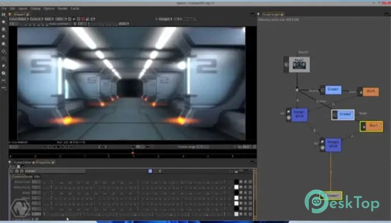The image size is (391, 223).
Task: Open the File menu
Action: click(x=4, y=8)
